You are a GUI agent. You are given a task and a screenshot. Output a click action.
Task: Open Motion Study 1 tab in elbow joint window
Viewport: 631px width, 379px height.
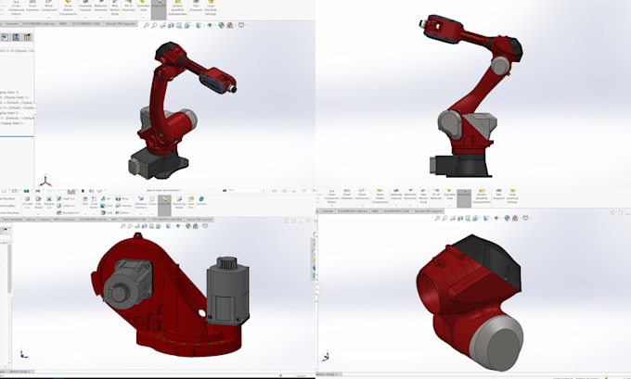[x=328, y=374]
